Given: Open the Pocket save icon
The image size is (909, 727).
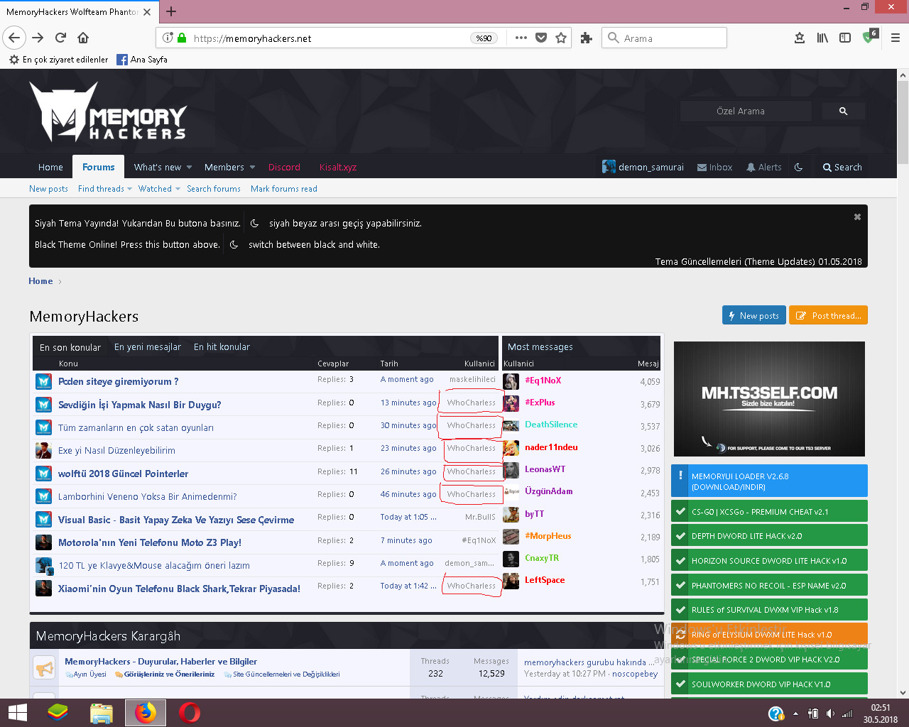Looking at the screenshot, I should click(541, 38).
